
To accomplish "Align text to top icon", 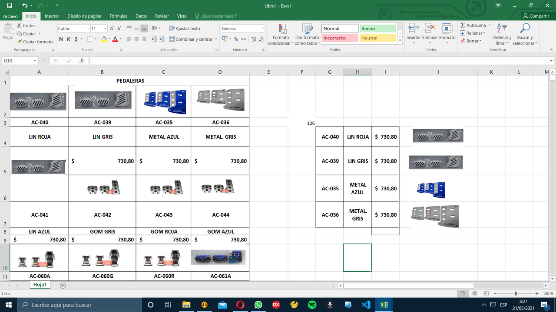I will coord(129,28).
